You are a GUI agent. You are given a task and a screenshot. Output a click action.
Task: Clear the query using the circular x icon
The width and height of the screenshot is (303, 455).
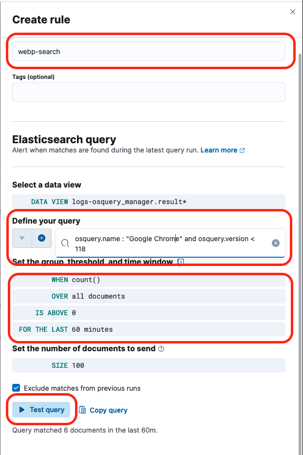[x=276, y=243]
